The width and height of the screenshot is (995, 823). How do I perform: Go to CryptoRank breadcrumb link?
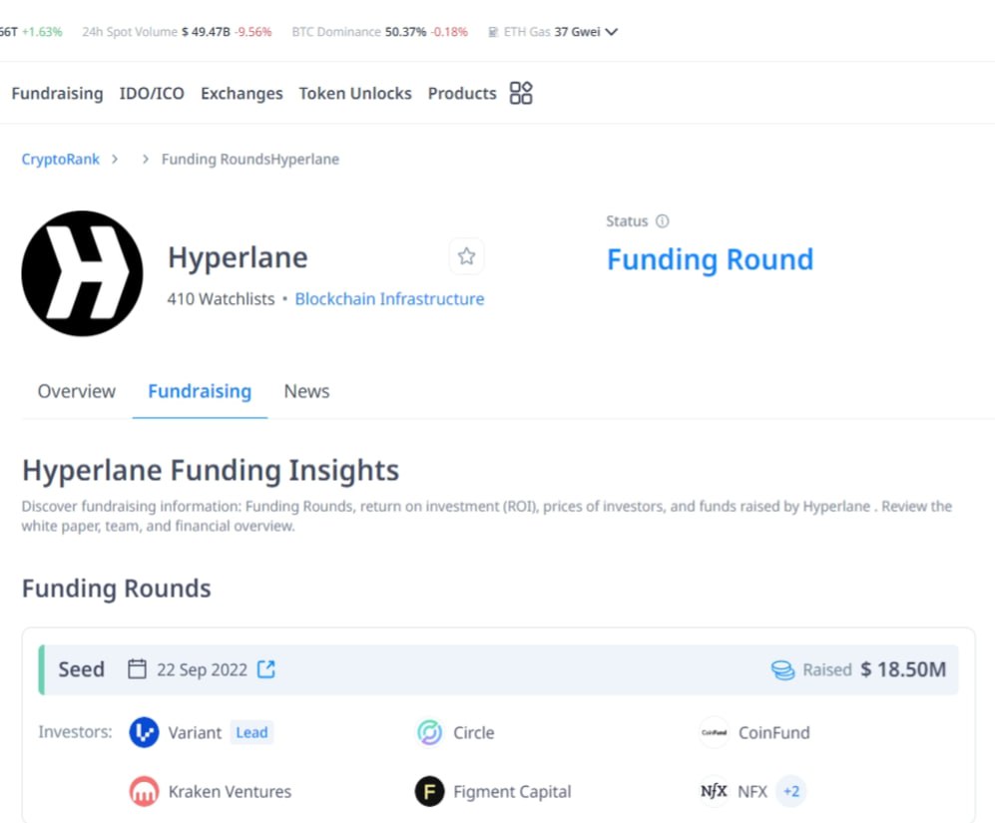[x=60, y=159]
